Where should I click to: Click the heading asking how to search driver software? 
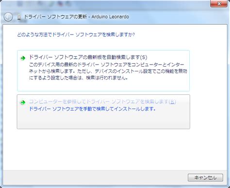[x=76, y=34]
